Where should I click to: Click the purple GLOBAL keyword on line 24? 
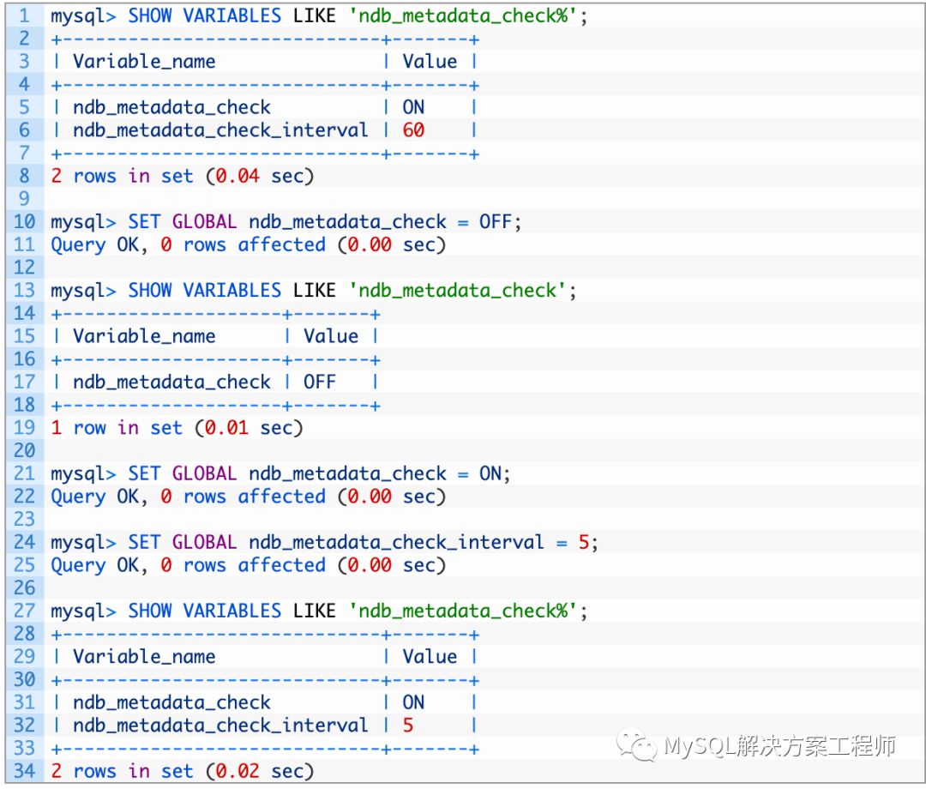(x=204, y=542)
